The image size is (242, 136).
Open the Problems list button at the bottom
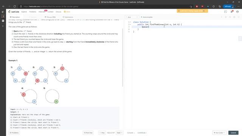tap(14, 133)
